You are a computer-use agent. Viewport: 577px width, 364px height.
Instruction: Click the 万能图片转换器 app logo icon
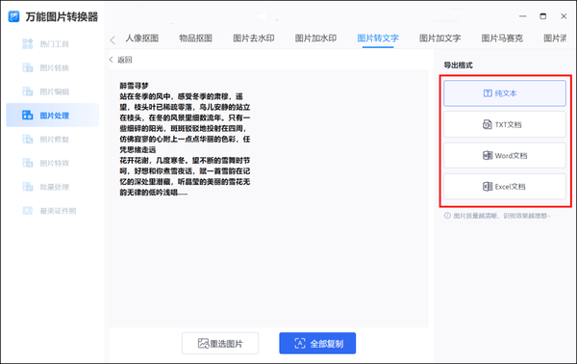pos(14,16)
